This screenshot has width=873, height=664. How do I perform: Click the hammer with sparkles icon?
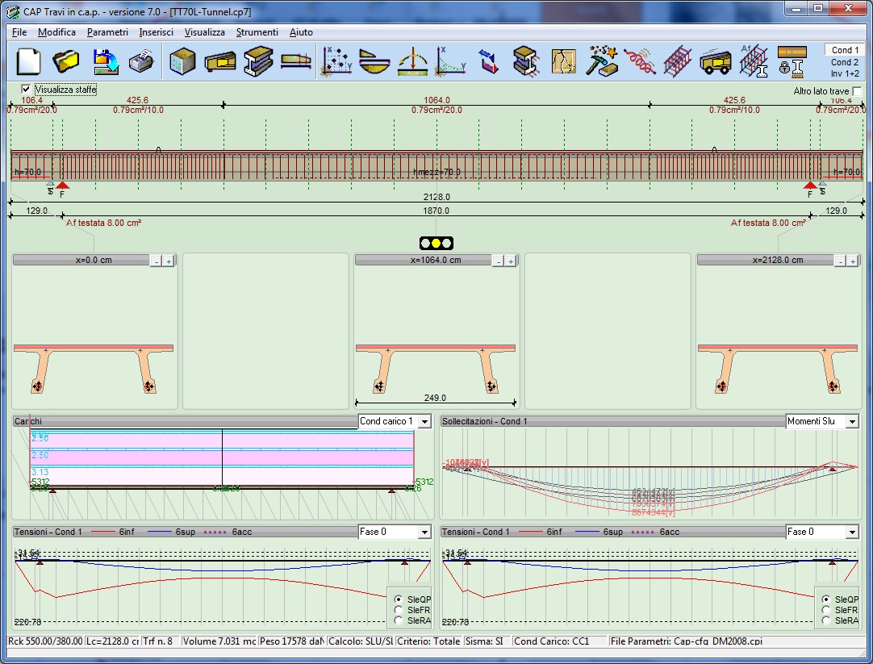[x=602, y=61]
